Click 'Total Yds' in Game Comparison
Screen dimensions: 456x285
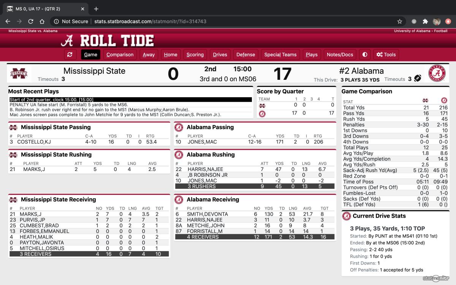pyautogui.click(x=354, y=108)
